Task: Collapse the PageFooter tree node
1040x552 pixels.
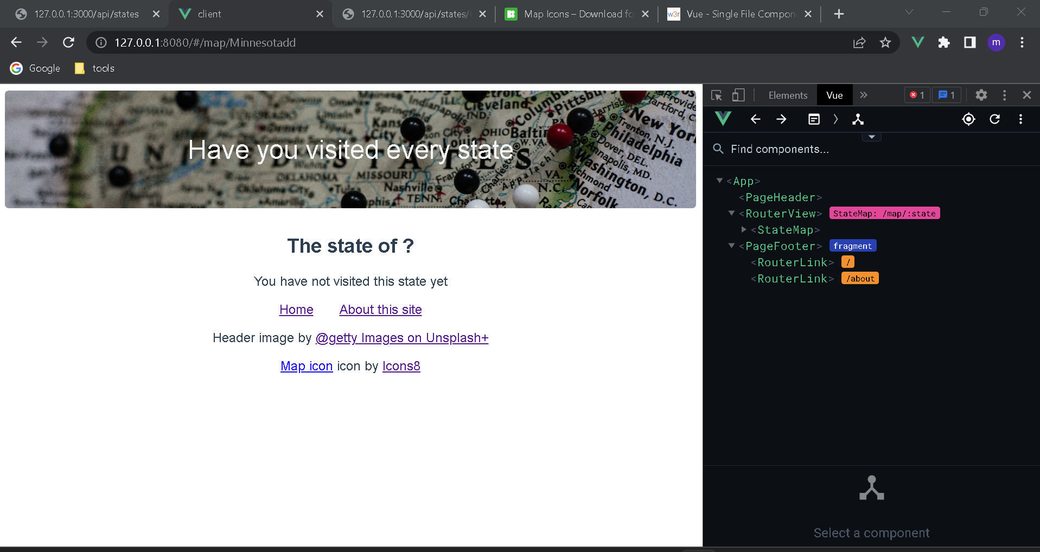Action: pyautogui.click(x=731, y=246)
